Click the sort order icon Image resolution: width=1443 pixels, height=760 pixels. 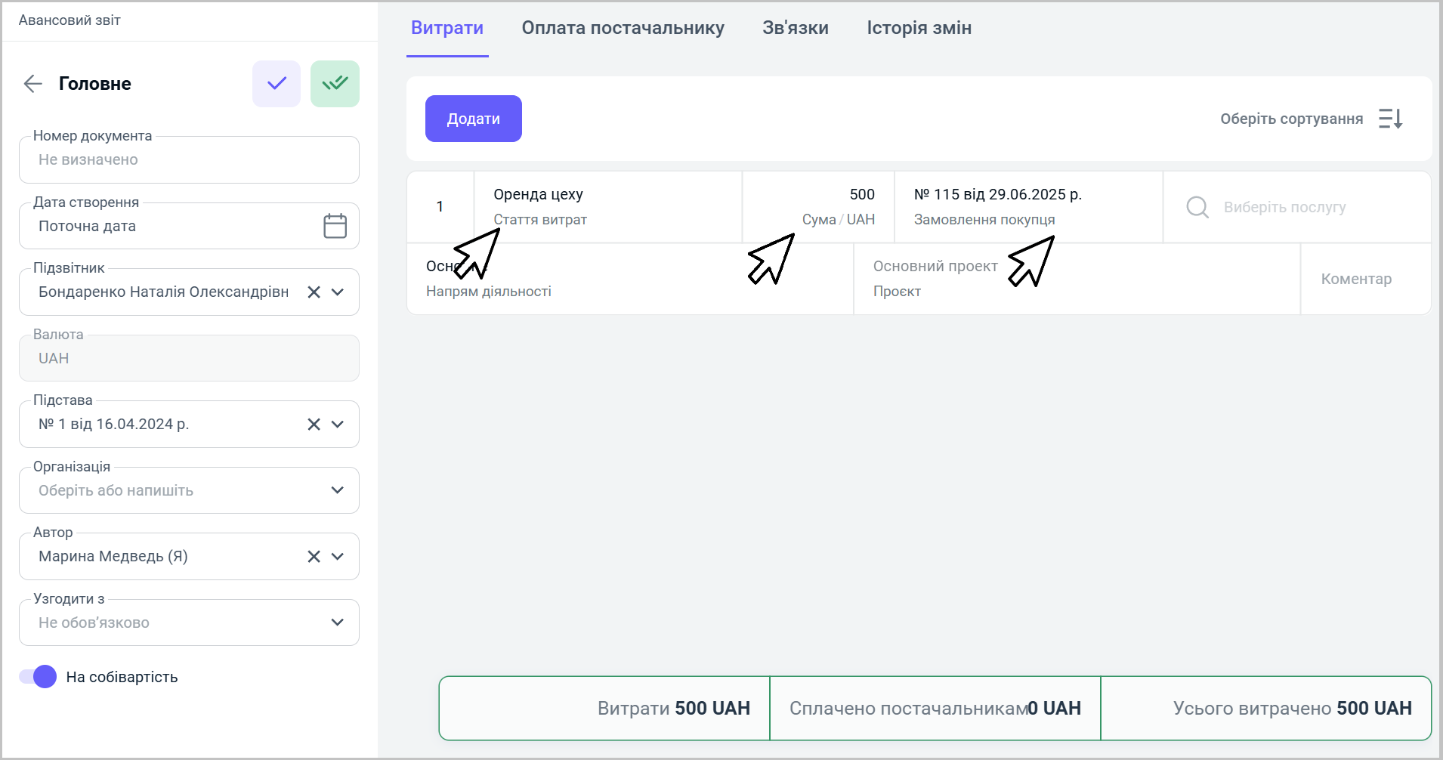point(1390,119)
